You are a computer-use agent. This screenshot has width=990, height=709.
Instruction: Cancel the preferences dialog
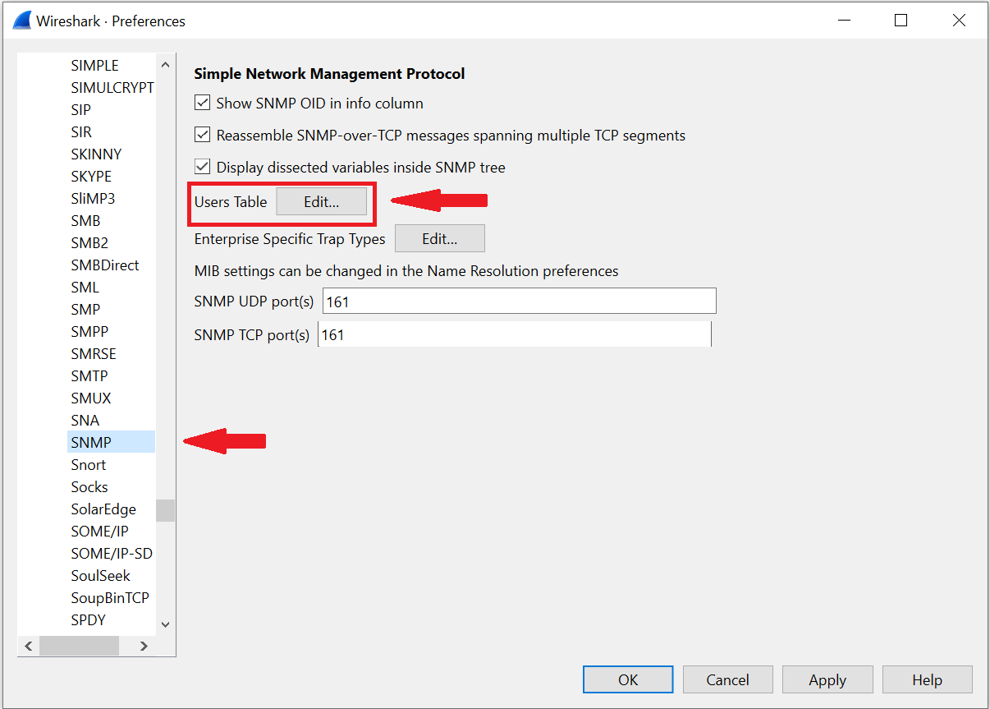727,679
